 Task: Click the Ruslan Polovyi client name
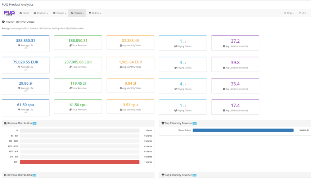pos(184,130)
